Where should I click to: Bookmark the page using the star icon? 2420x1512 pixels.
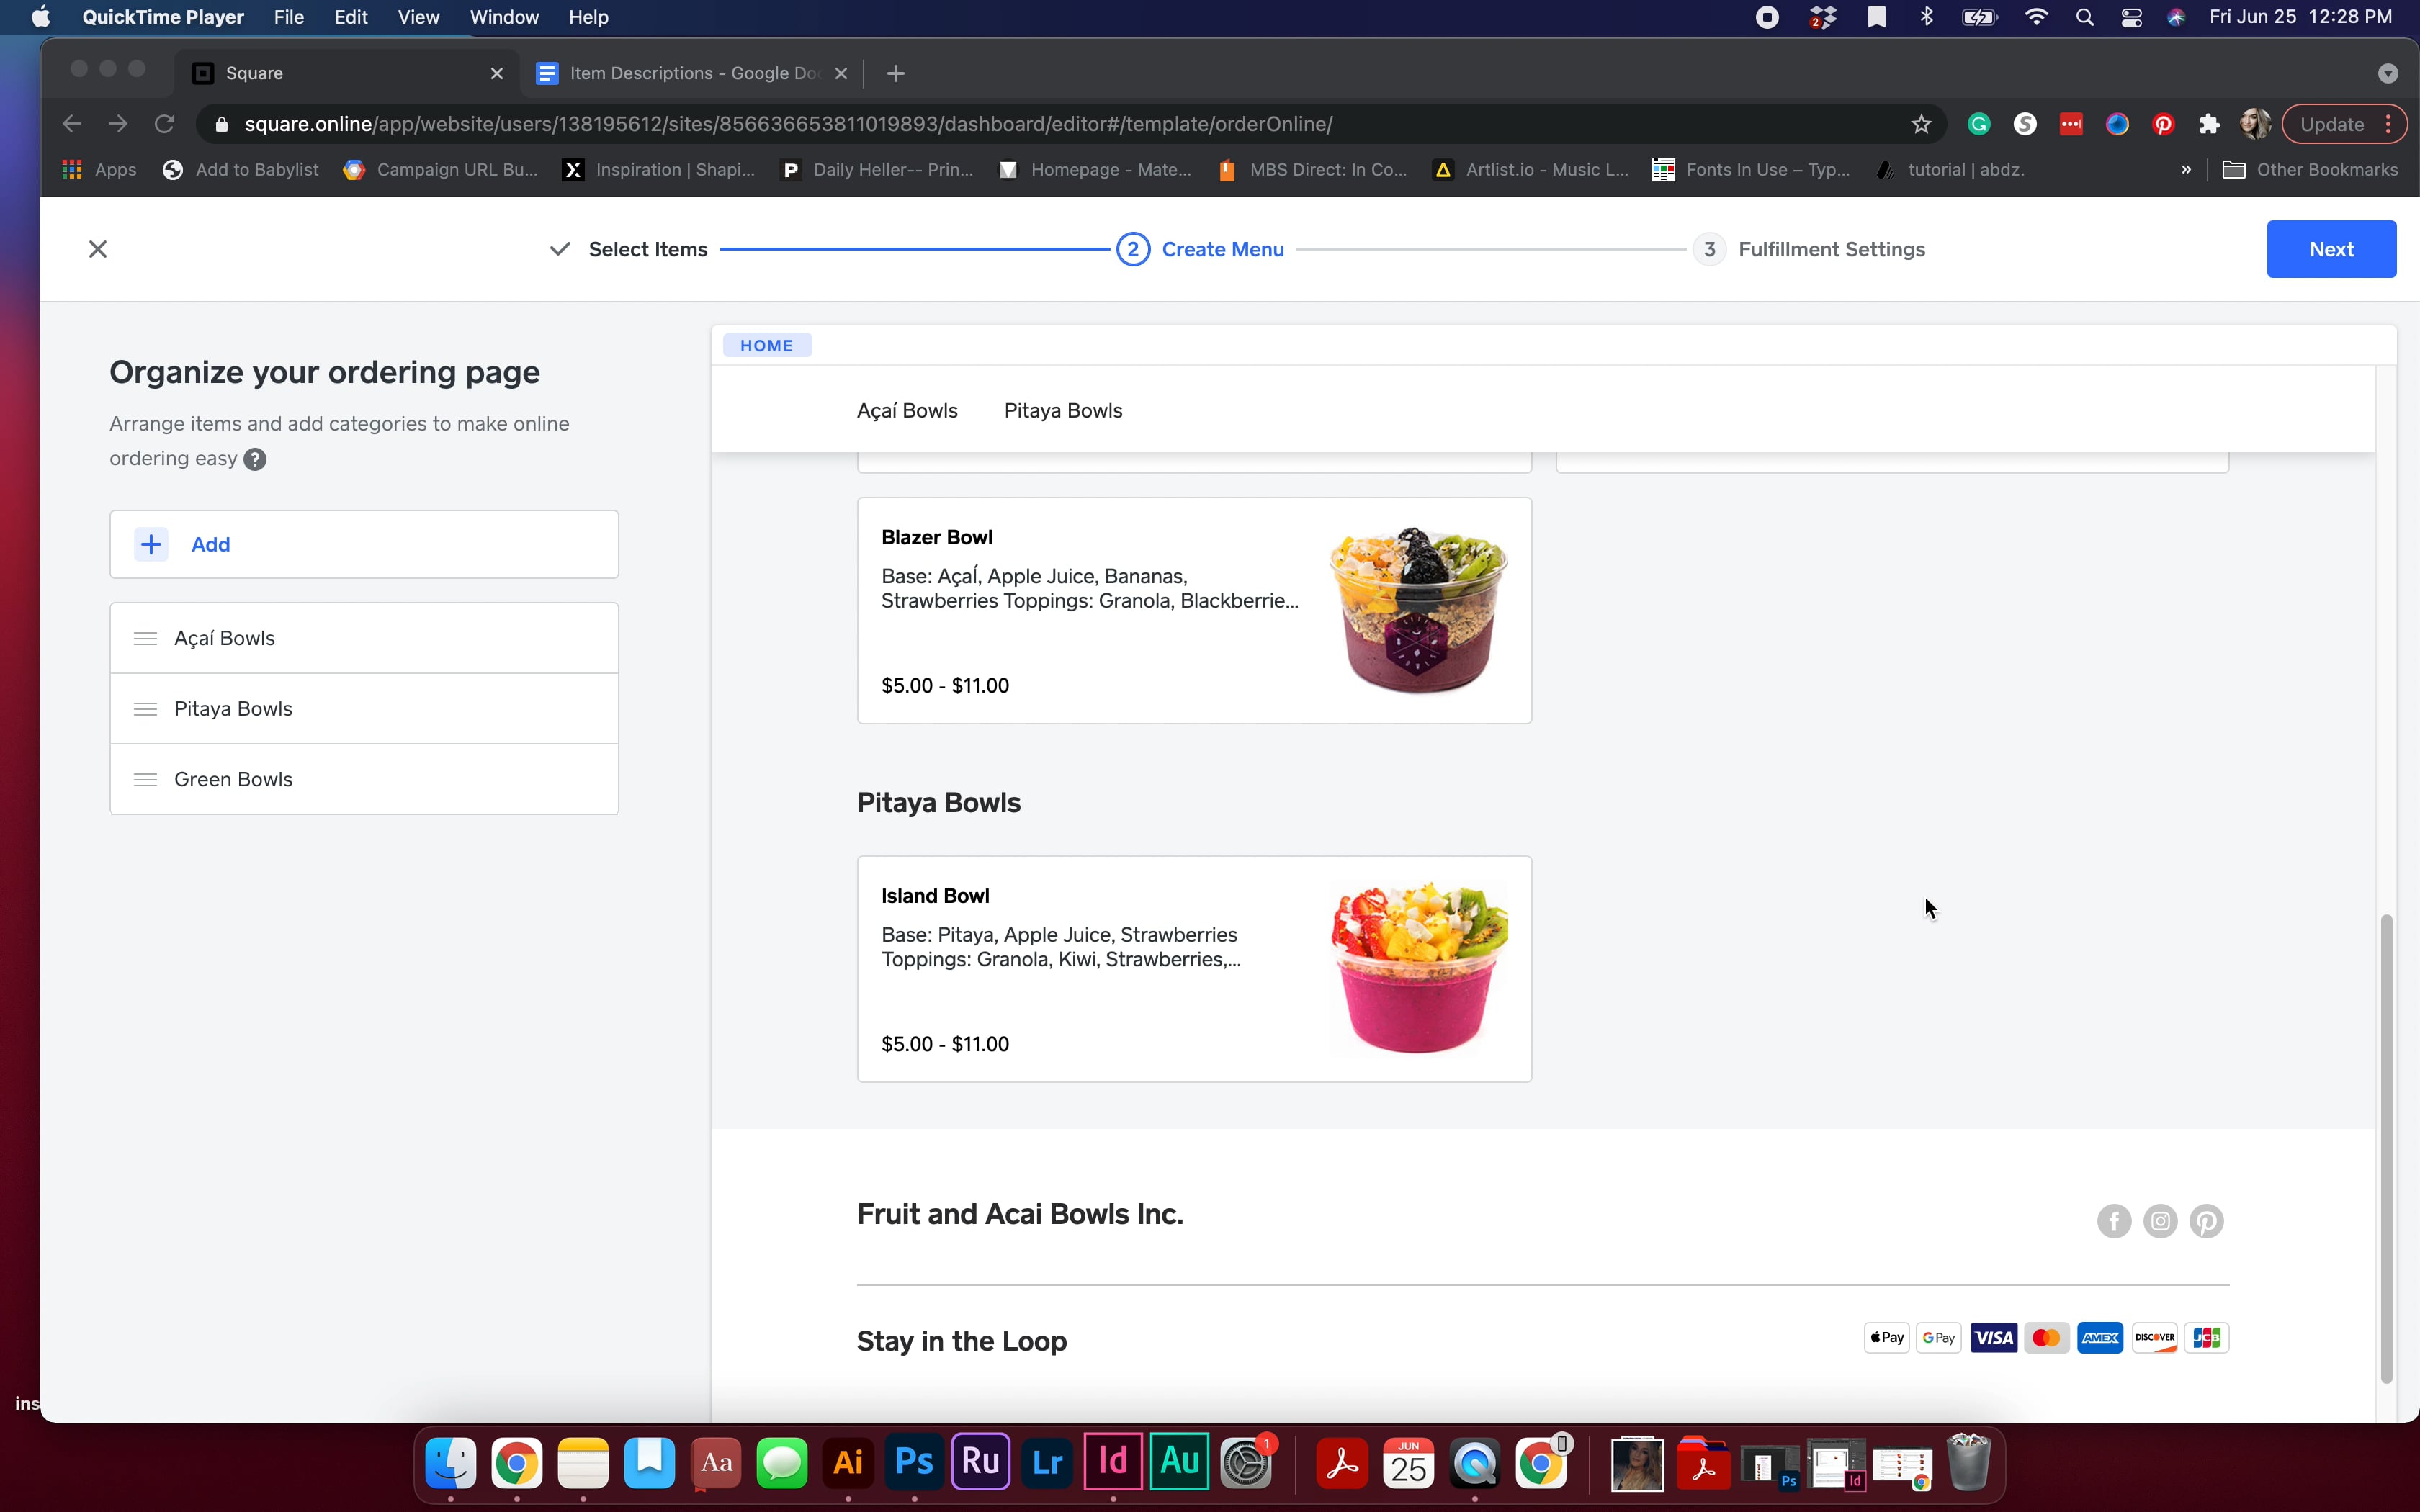tap(1921, 124)
